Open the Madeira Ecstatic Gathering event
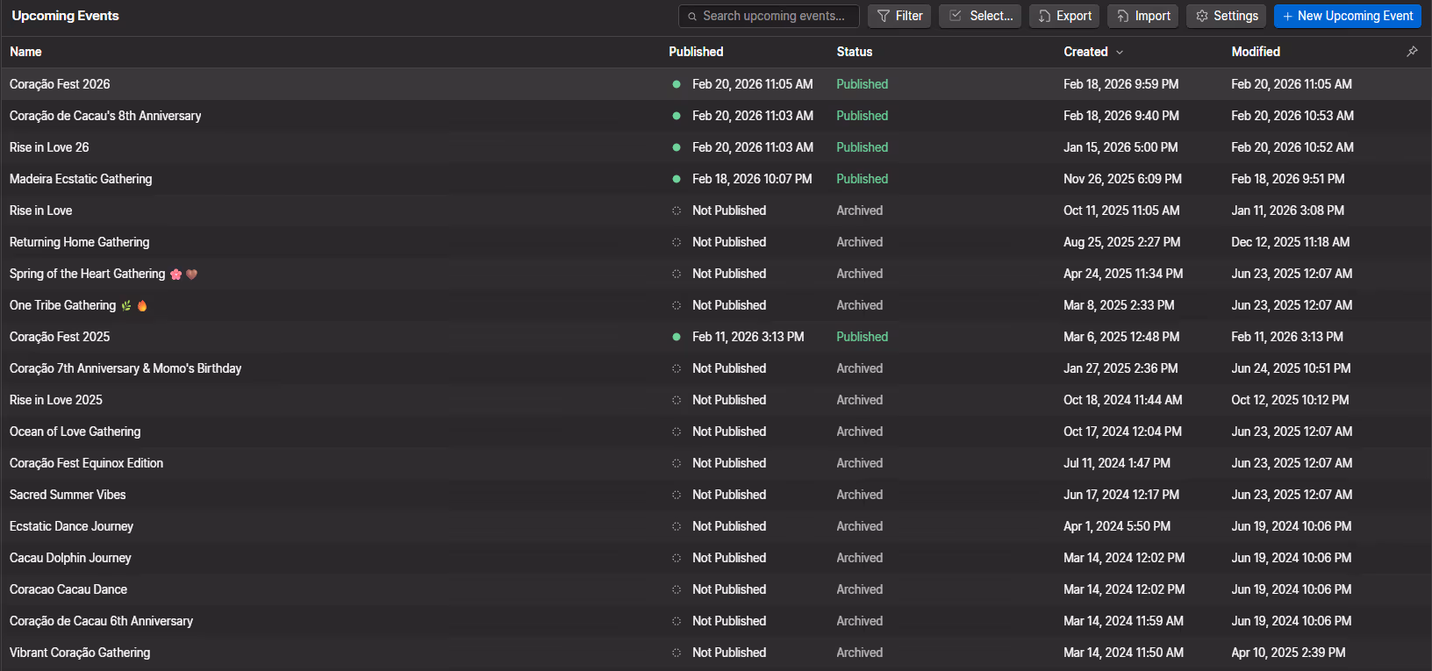This screenshot has width=1432, height=671. point(81,179)
